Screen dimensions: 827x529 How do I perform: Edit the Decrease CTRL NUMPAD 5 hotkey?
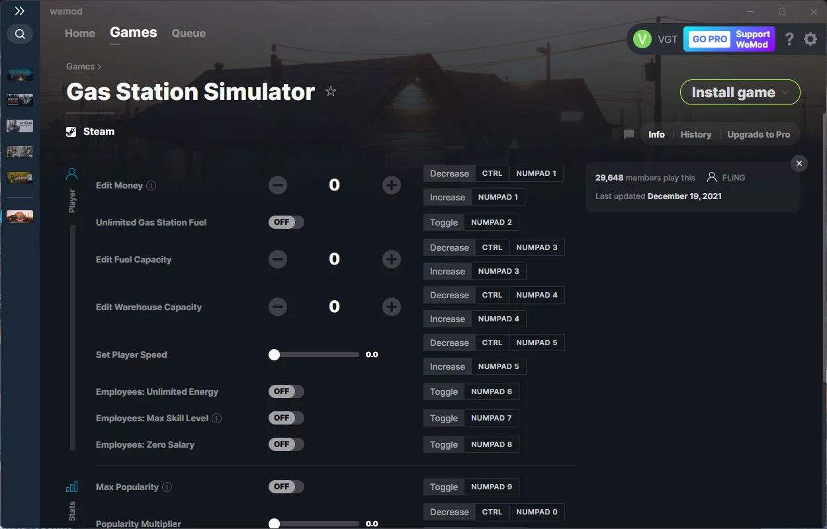[494, 343]
